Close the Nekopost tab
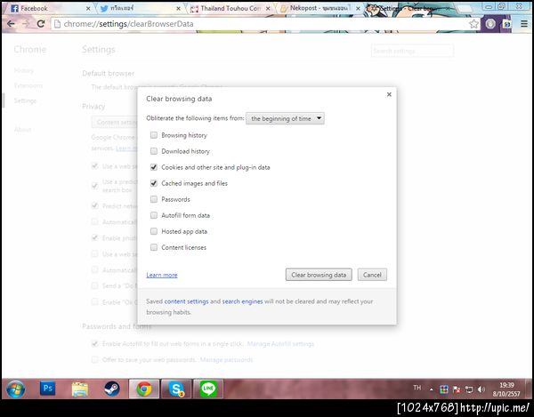Screen dimensions: 534x417 pyautogui.click(x=358, y=9)
